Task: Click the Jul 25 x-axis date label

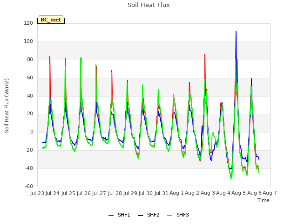Action: (x=68, y=193)
